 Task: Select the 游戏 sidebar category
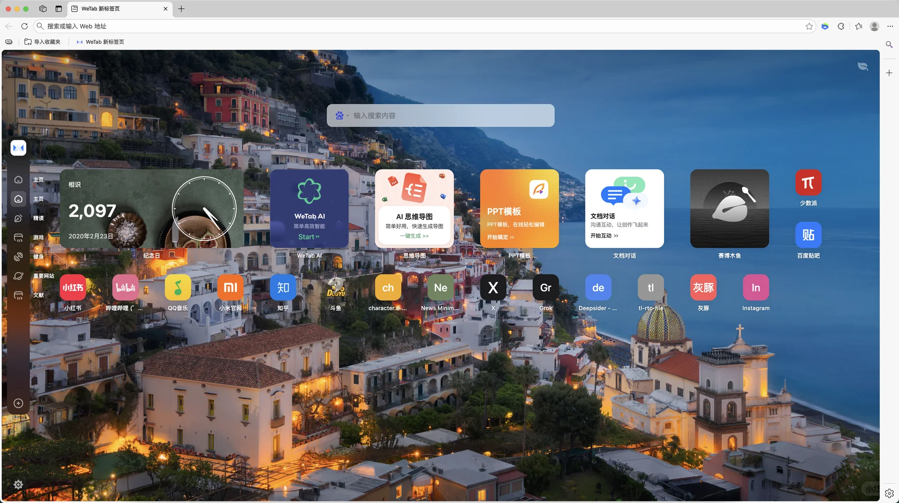pyautogui.click(x=19, y=238)
